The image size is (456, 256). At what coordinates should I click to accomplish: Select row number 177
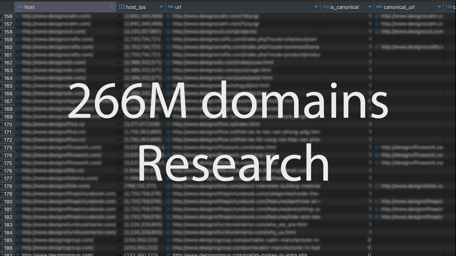coord(8,178)
